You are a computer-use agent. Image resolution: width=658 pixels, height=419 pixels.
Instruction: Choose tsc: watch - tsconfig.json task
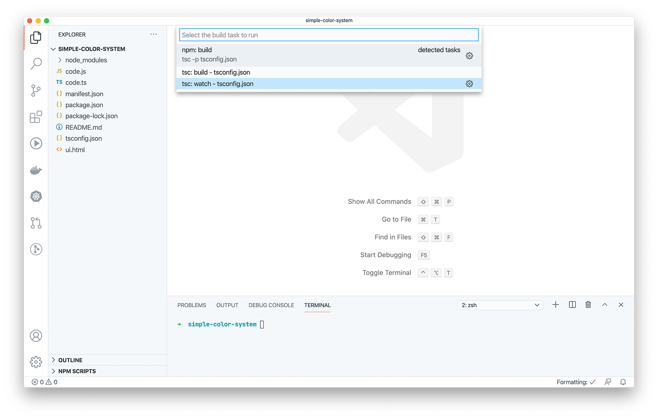point(329,84)
